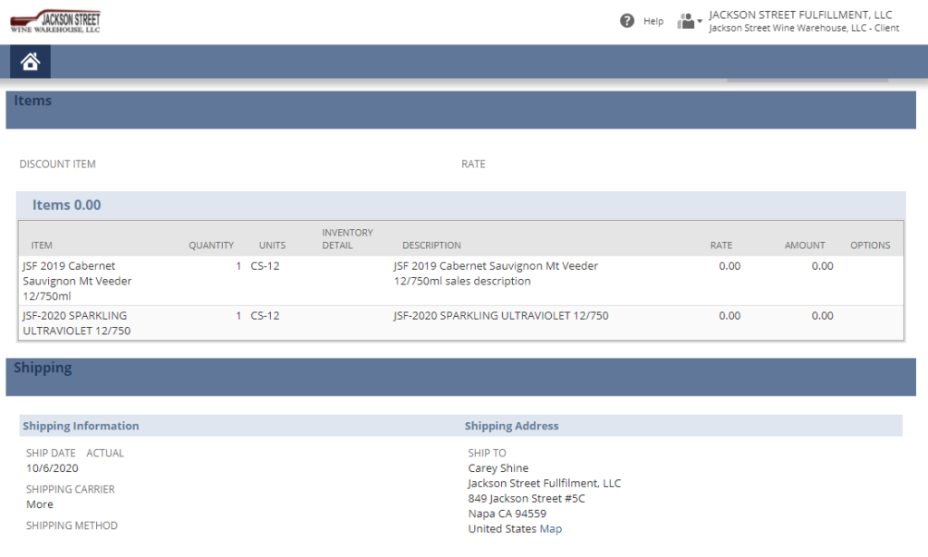The width and height of the screenshot is (928, 557).
Task: Click the Cabernet sales description text
Action: click(x=496, y=274)
